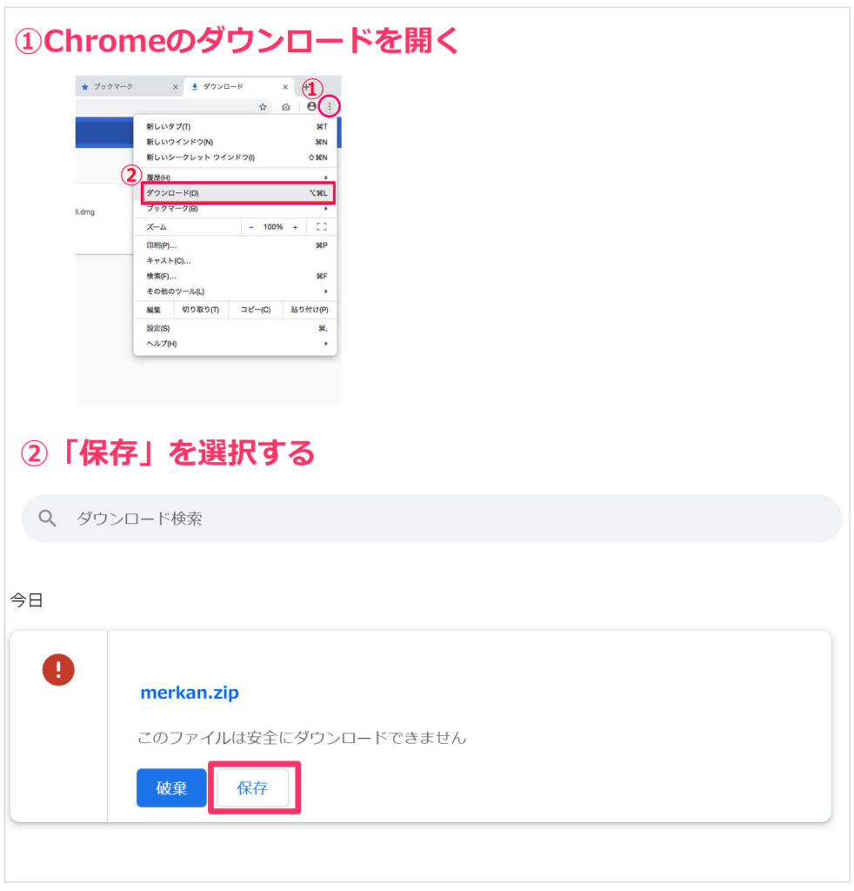Click the profile avatar icon in toolbar
854x891 pixels.
point(311,106)
